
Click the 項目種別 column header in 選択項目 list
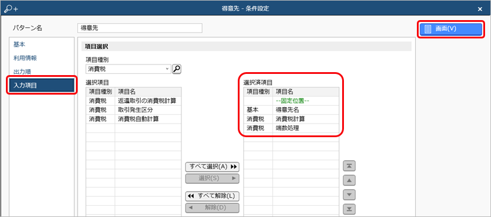click(x=100, y=92)
